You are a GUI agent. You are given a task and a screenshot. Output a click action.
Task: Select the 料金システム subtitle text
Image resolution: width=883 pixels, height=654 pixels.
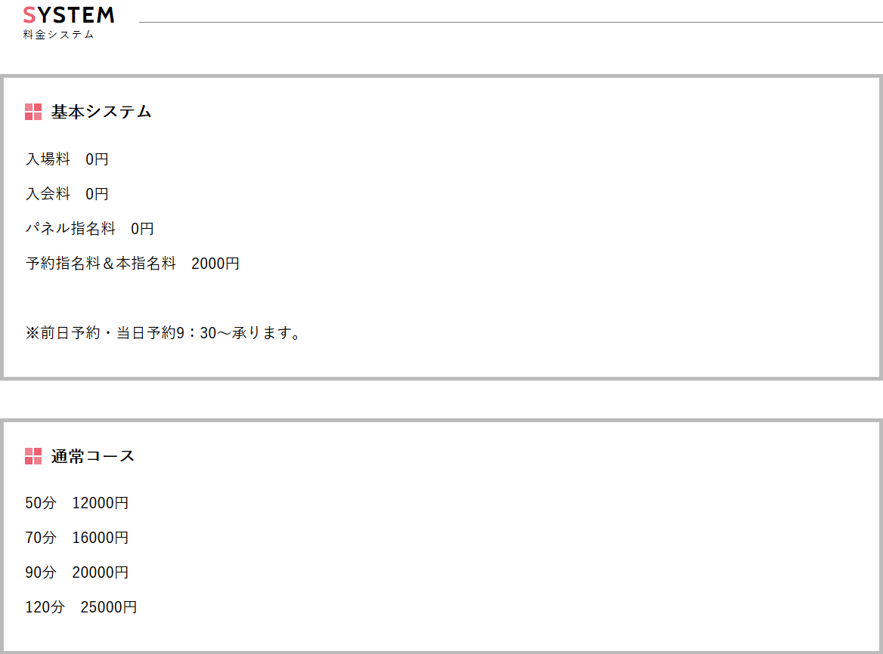58,35
